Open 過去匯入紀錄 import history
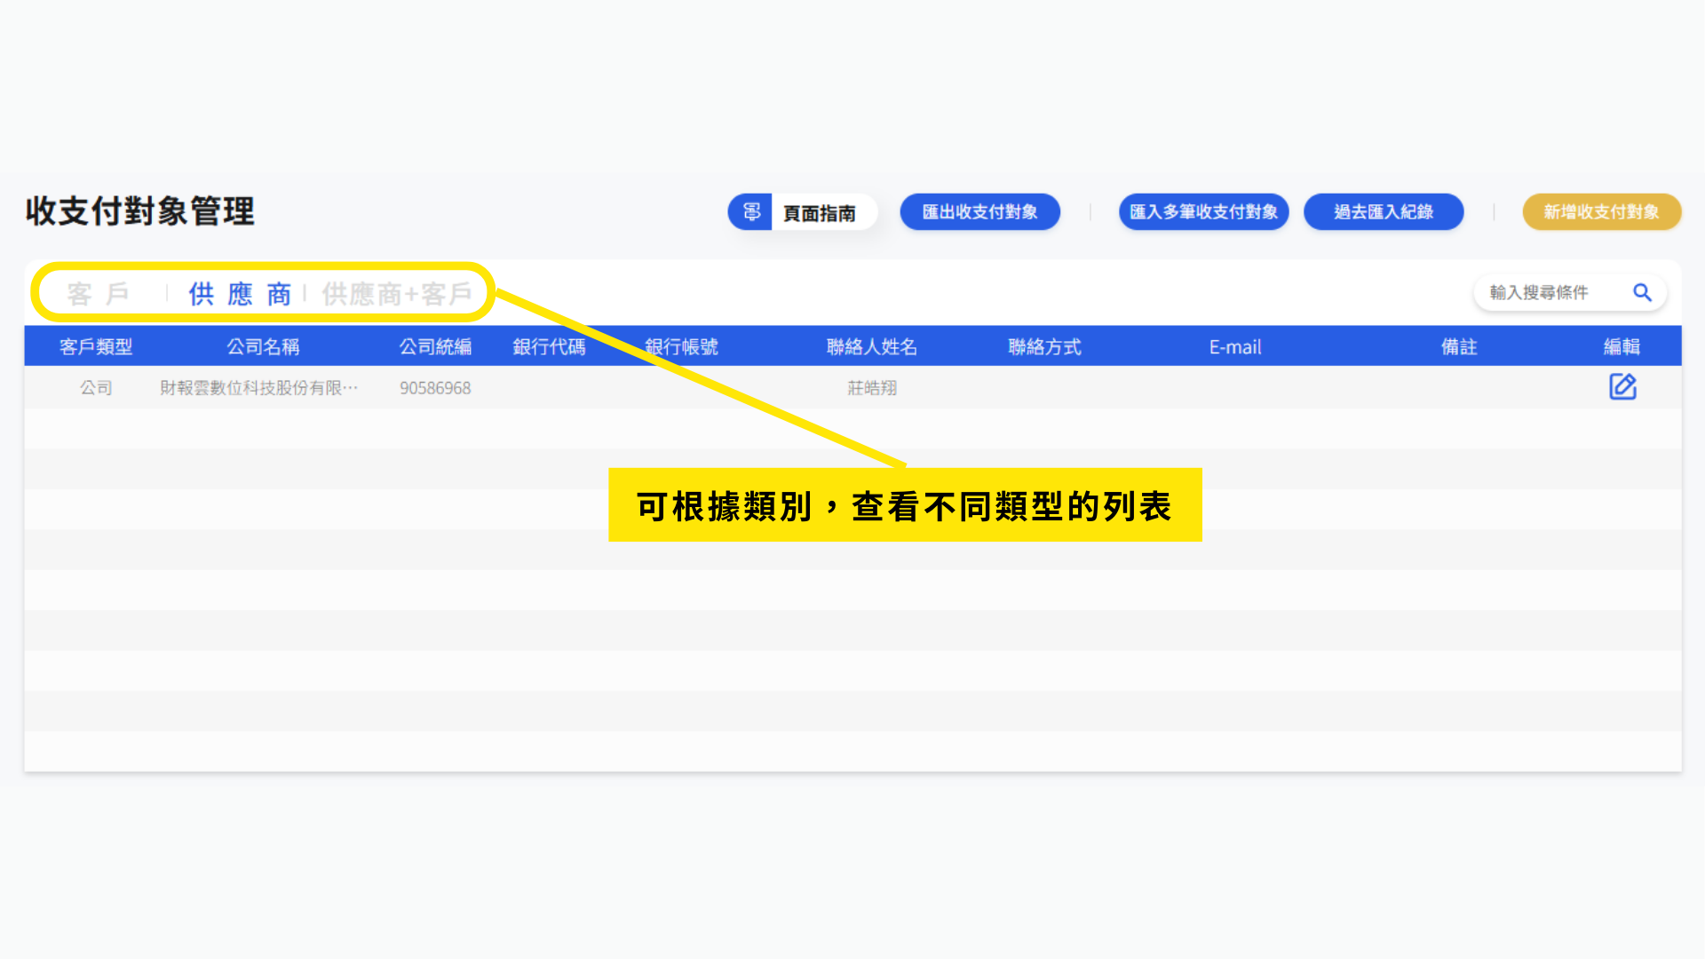This screenshot has height=959, width=1705. pos(1383,211)
